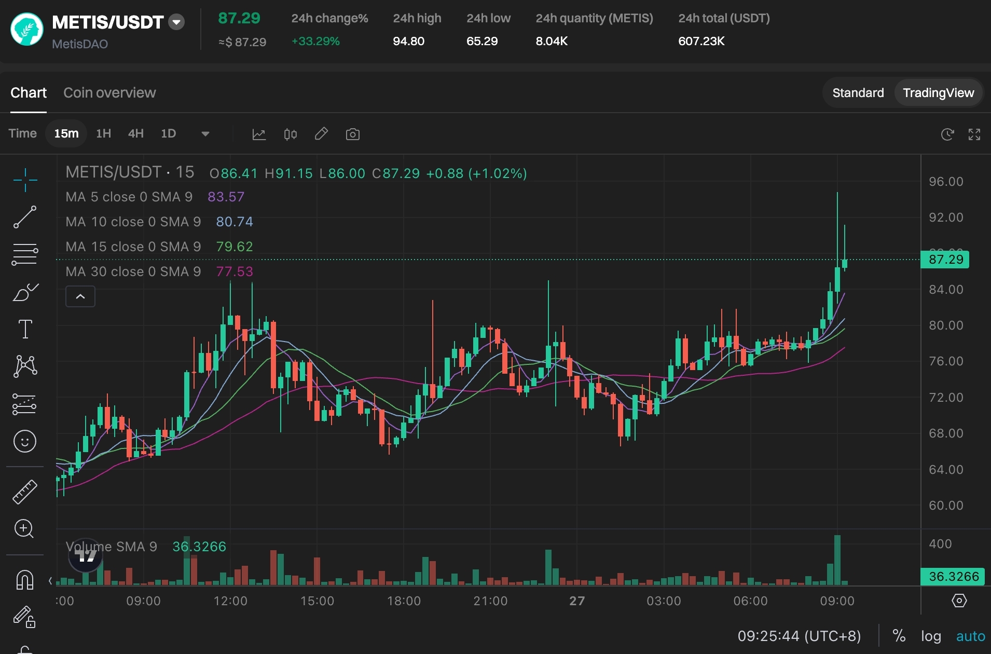
Task: Click the Time label in toolbar
Action: click(x=23, y=133)
